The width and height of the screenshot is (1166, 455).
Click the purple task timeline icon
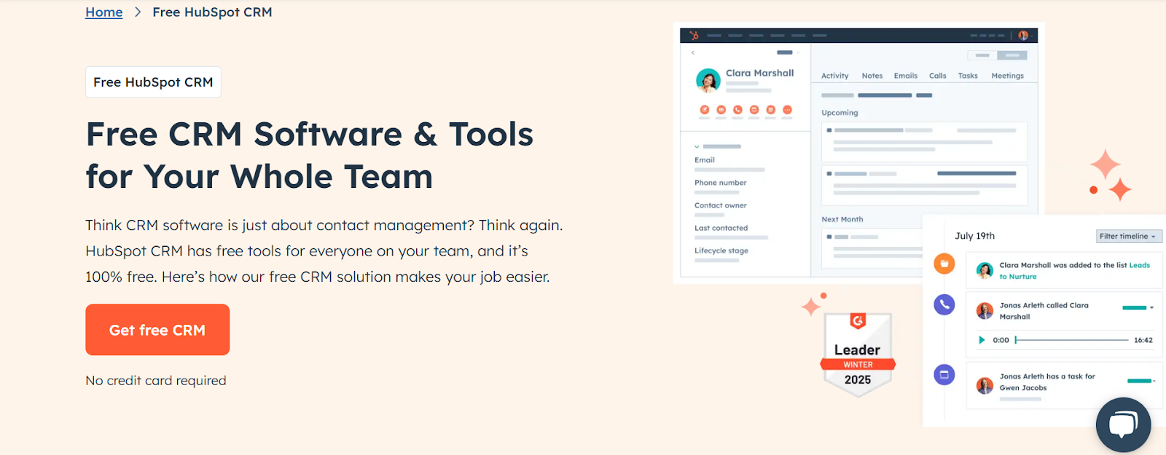[944, 375]
